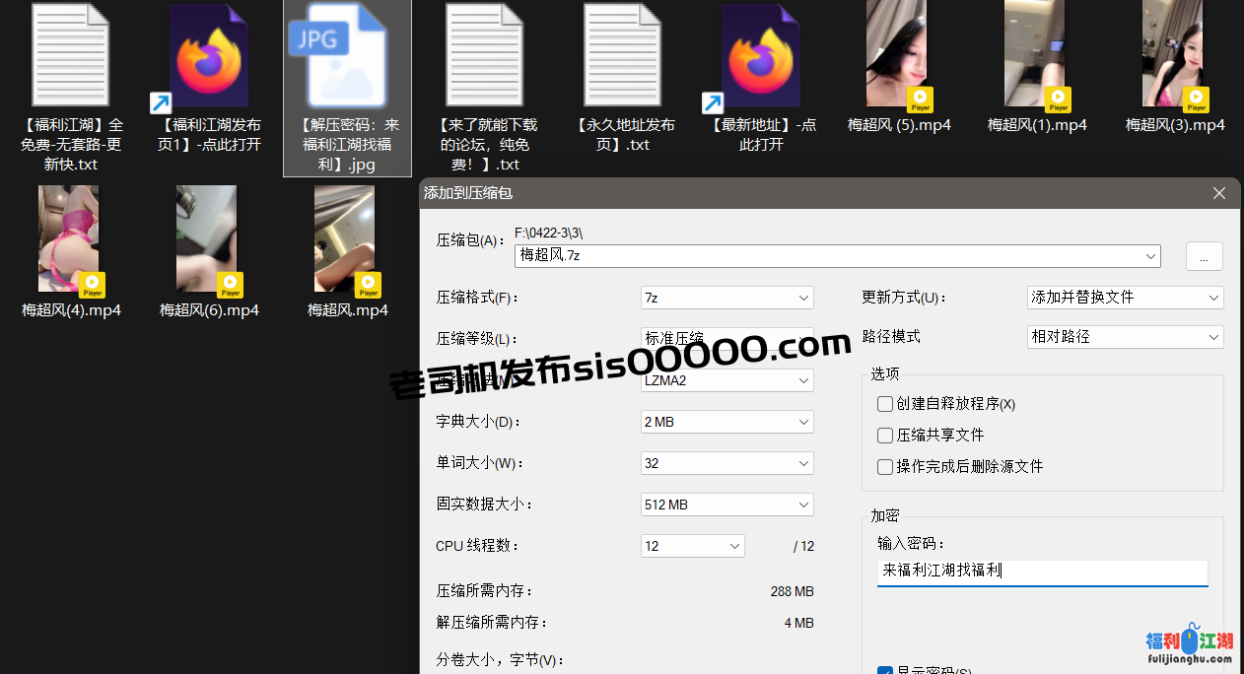The height and width of the screenshot is (674, 1244).
Task: Open the 路径模式 dropdown showing 相对路径
Action: [1125, 337]
